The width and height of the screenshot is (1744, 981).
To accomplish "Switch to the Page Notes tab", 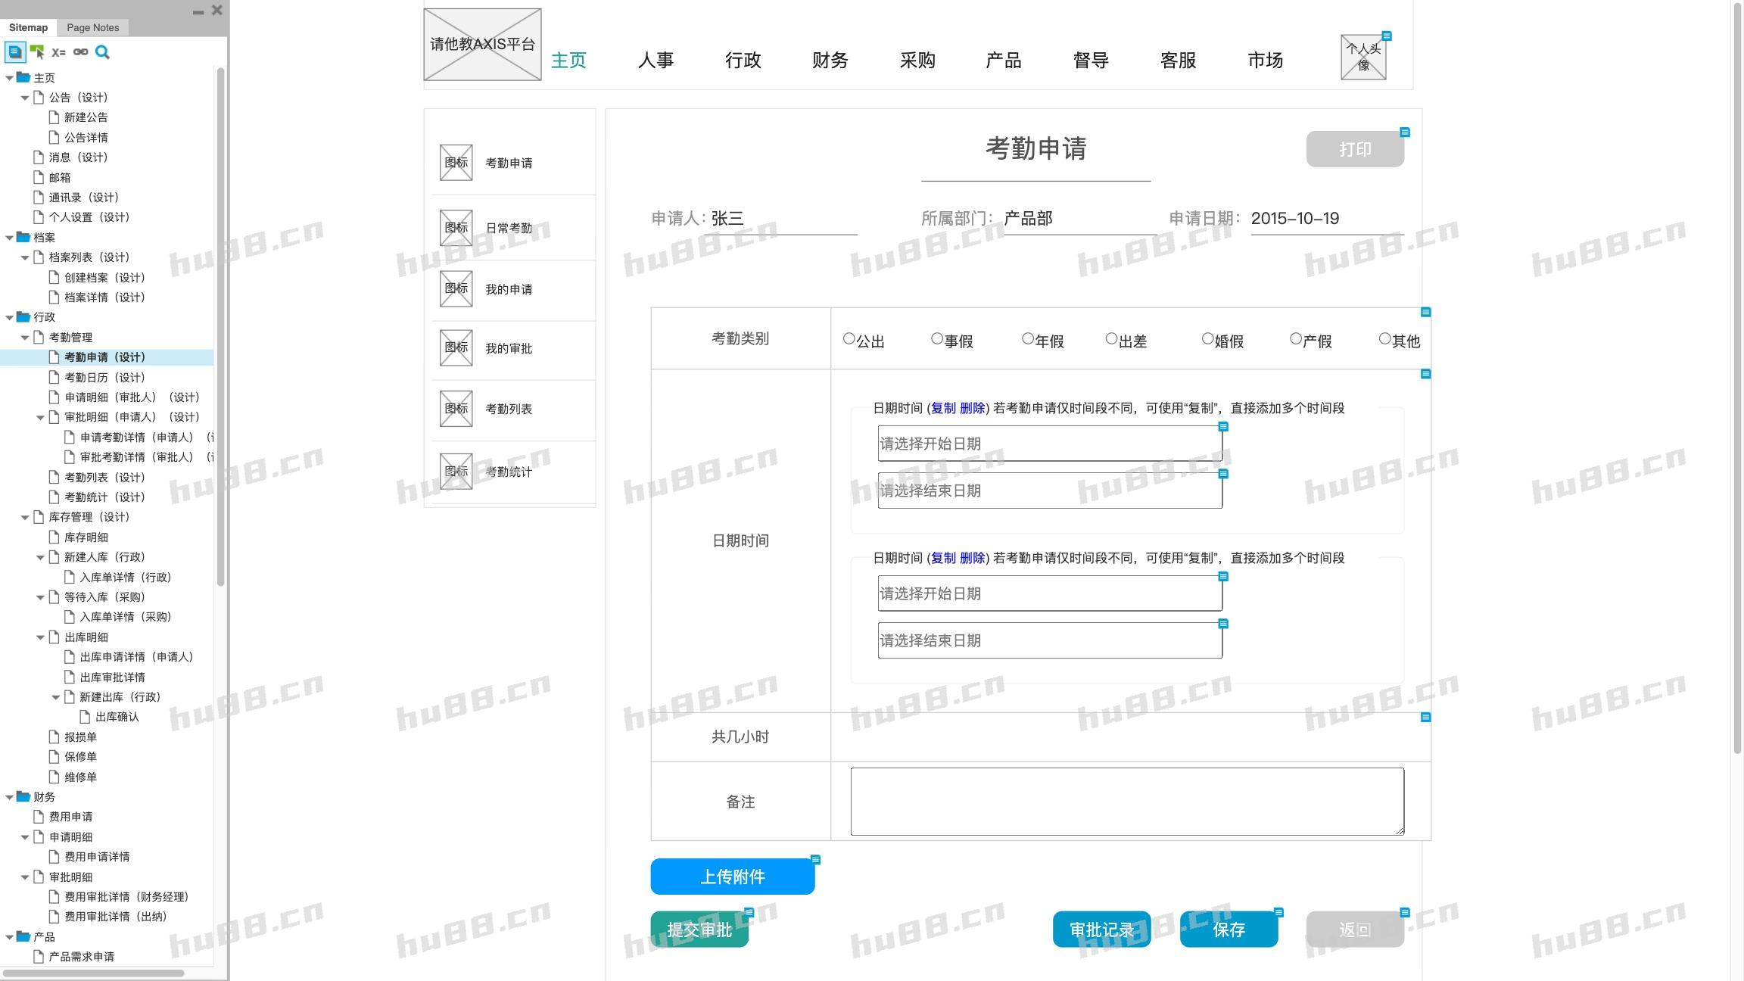I will (x=92, y=27).
